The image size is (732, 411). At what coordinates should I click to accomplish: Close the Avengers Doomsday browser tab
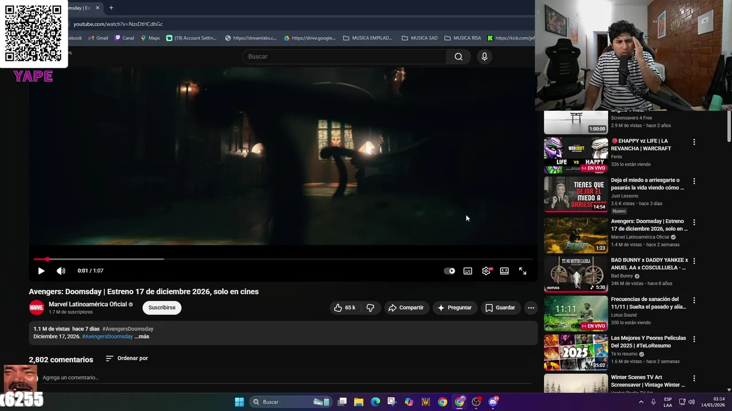click(97, 8)
